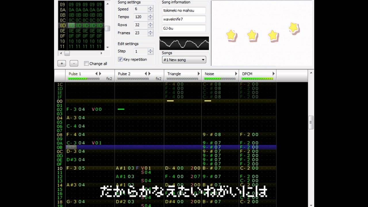The width and height of the screenshot is (368, 207).
Task: Select frame 10 in the frame list
Action: coord(63,41)
